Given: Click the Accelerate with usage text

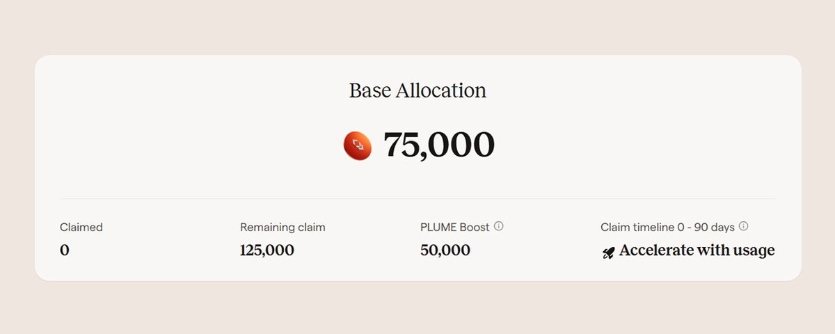Looking at the screenshot, I should click(x=697, y=250).
